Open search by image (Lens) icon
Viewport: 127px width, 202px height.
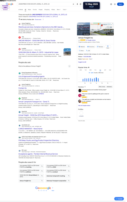[81, 4]
